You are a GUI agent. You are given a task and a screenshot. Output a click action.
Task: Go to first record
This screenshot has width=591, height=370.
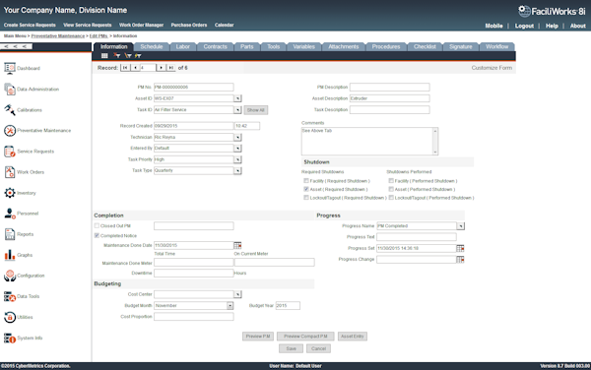pos(125,68)
